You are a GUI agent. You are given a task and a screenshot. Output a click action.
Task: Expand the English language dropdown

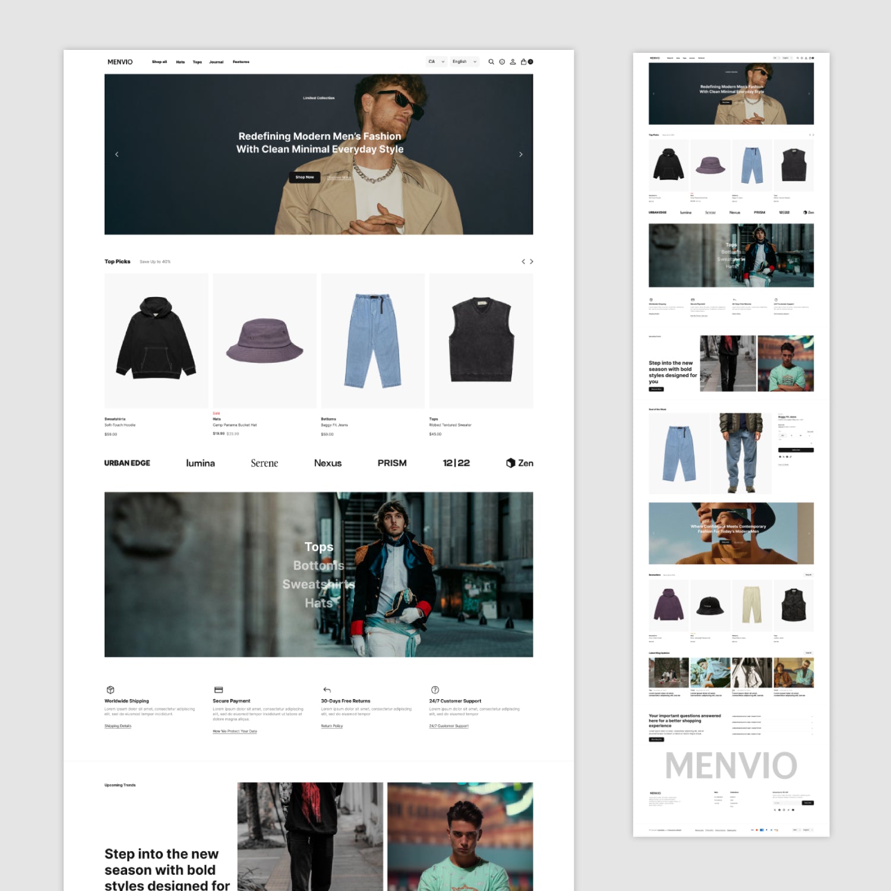464,62
